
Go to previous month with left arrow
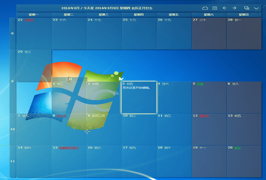click(x=225, y=8)
